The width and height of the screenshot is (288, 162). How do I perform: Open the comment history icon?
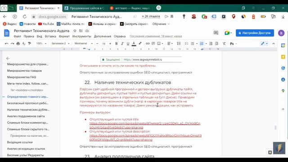tap(216, 33)
